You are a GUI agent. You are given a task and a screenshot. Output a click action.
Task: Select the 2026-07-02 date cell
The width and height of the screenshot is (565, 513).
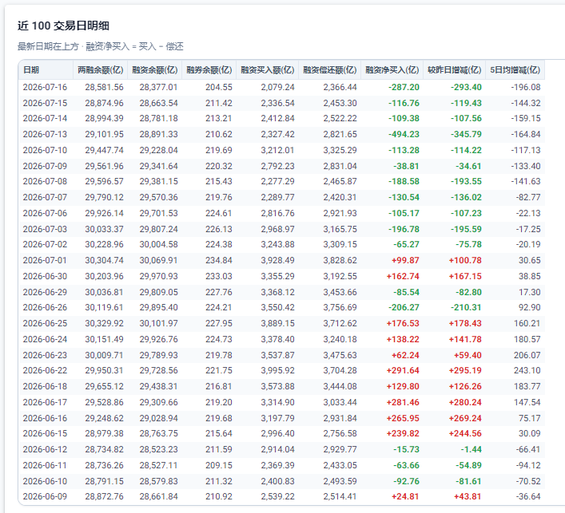(x=45, y=244)
